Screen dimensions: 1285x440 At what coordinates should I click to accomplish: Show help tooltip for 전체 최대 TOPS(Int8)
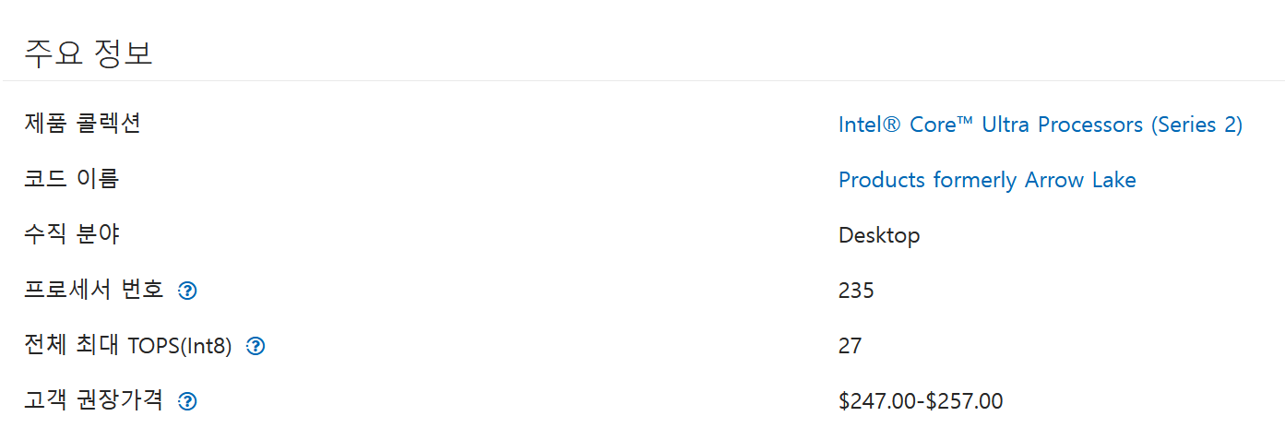tap(256, 346)
